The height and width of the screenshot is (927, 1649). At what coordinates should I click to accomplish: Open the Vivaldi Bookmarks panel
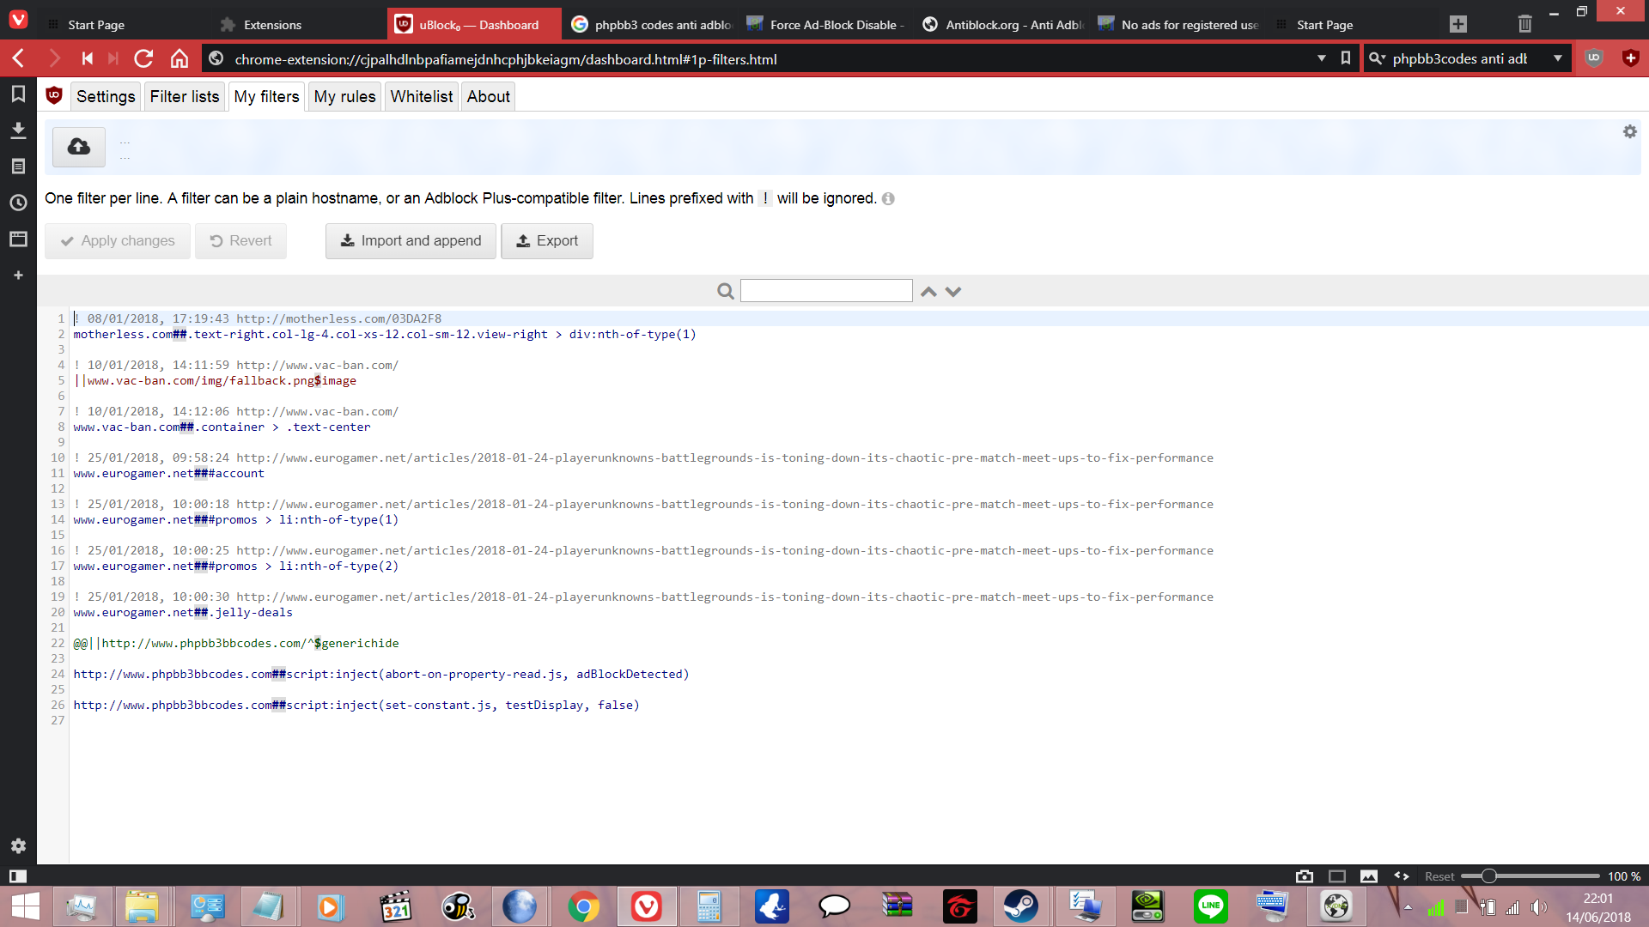point(18,94)
